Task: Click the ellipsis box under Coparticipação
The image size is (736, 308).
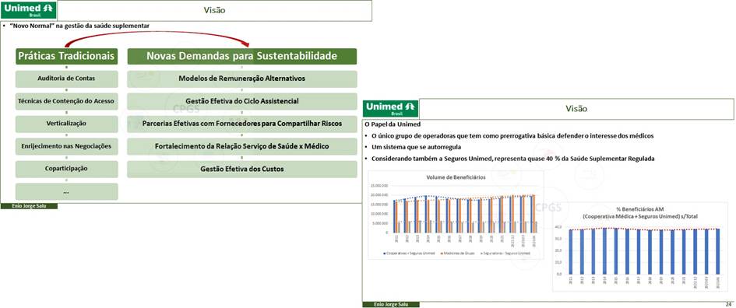Action: 67,192
